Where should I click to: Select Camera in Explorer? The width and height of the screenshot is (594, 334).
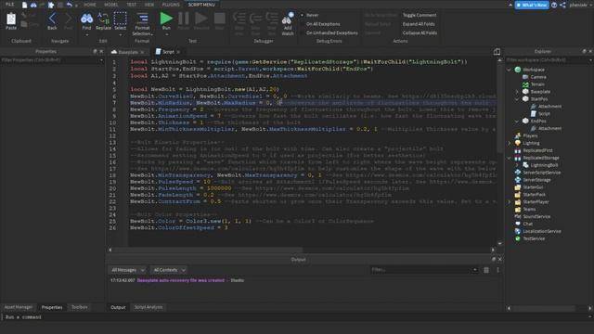pyautogui.click(x=538, y=77)
